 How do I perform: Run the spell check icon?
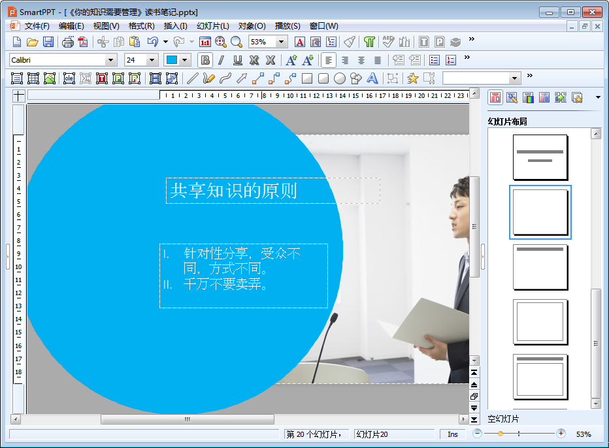[388, 42]
